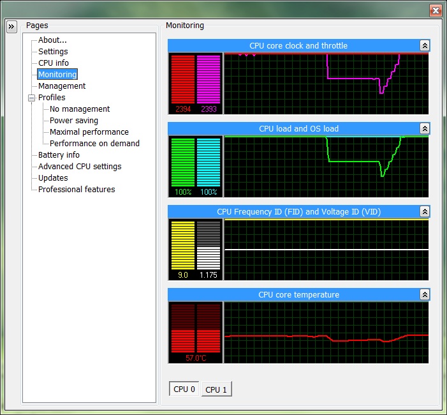Click the white VID bar showing 1.175
Image resolution: width=447 pixels, height=415 pixels.
pos(209,245)
